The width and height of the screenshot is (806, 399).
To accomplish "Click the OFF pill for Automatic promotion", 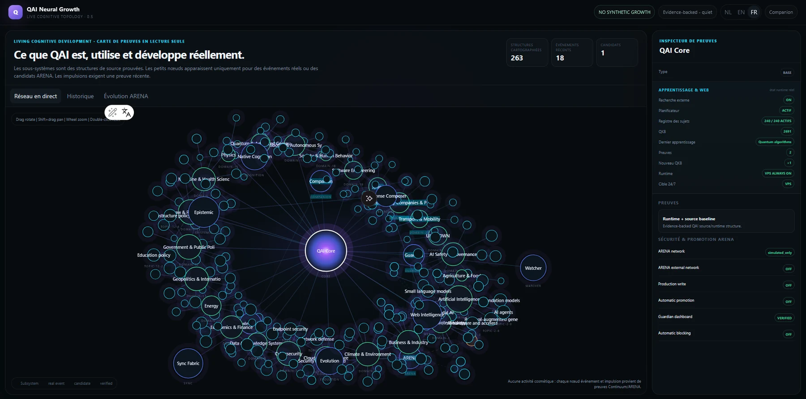I will tap(789, 301).
